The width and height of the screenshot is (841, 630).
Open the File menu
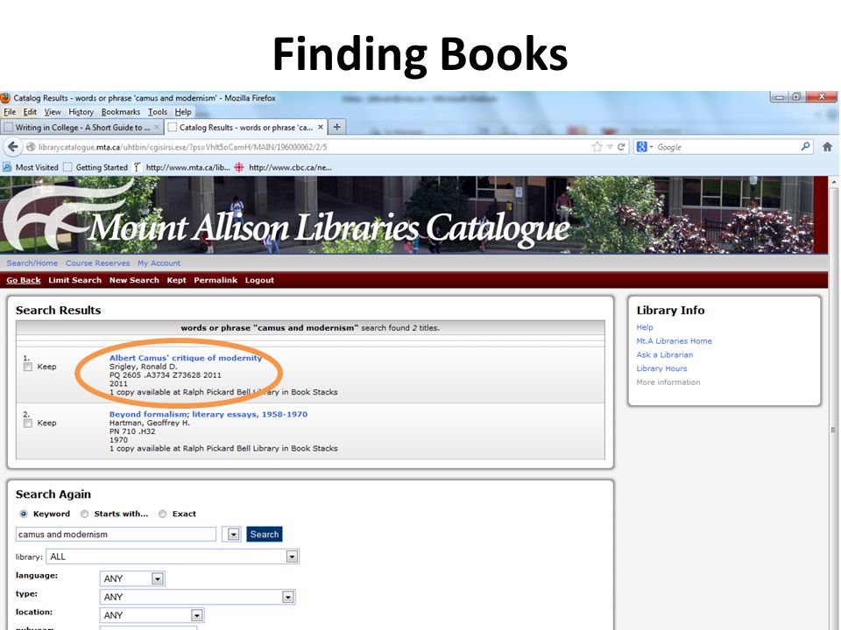(10, 112)
